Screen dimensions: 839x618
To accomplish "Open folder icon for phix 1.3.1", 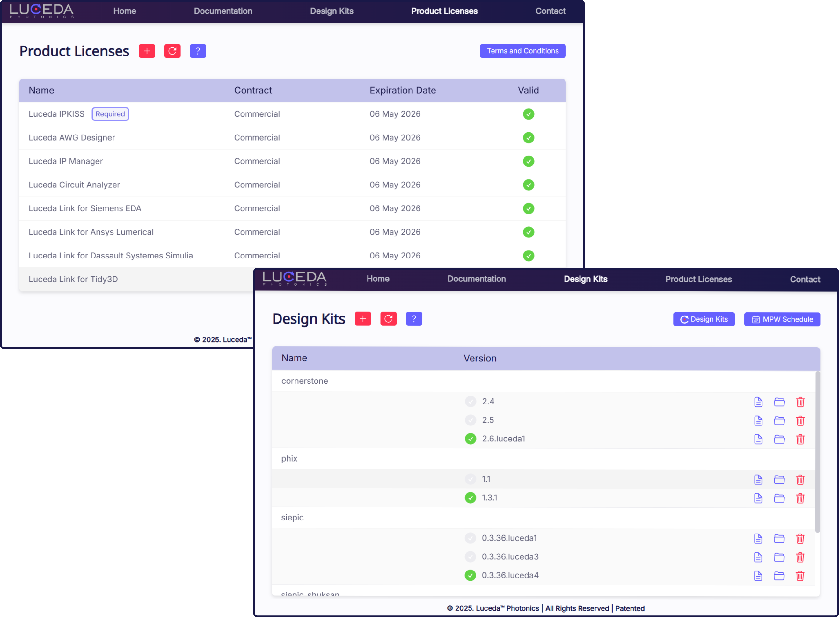I will tap(779, 498).
